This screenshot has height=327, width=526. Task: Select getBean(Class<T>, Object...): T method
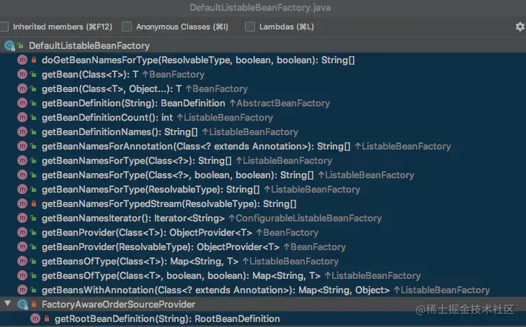263,88
